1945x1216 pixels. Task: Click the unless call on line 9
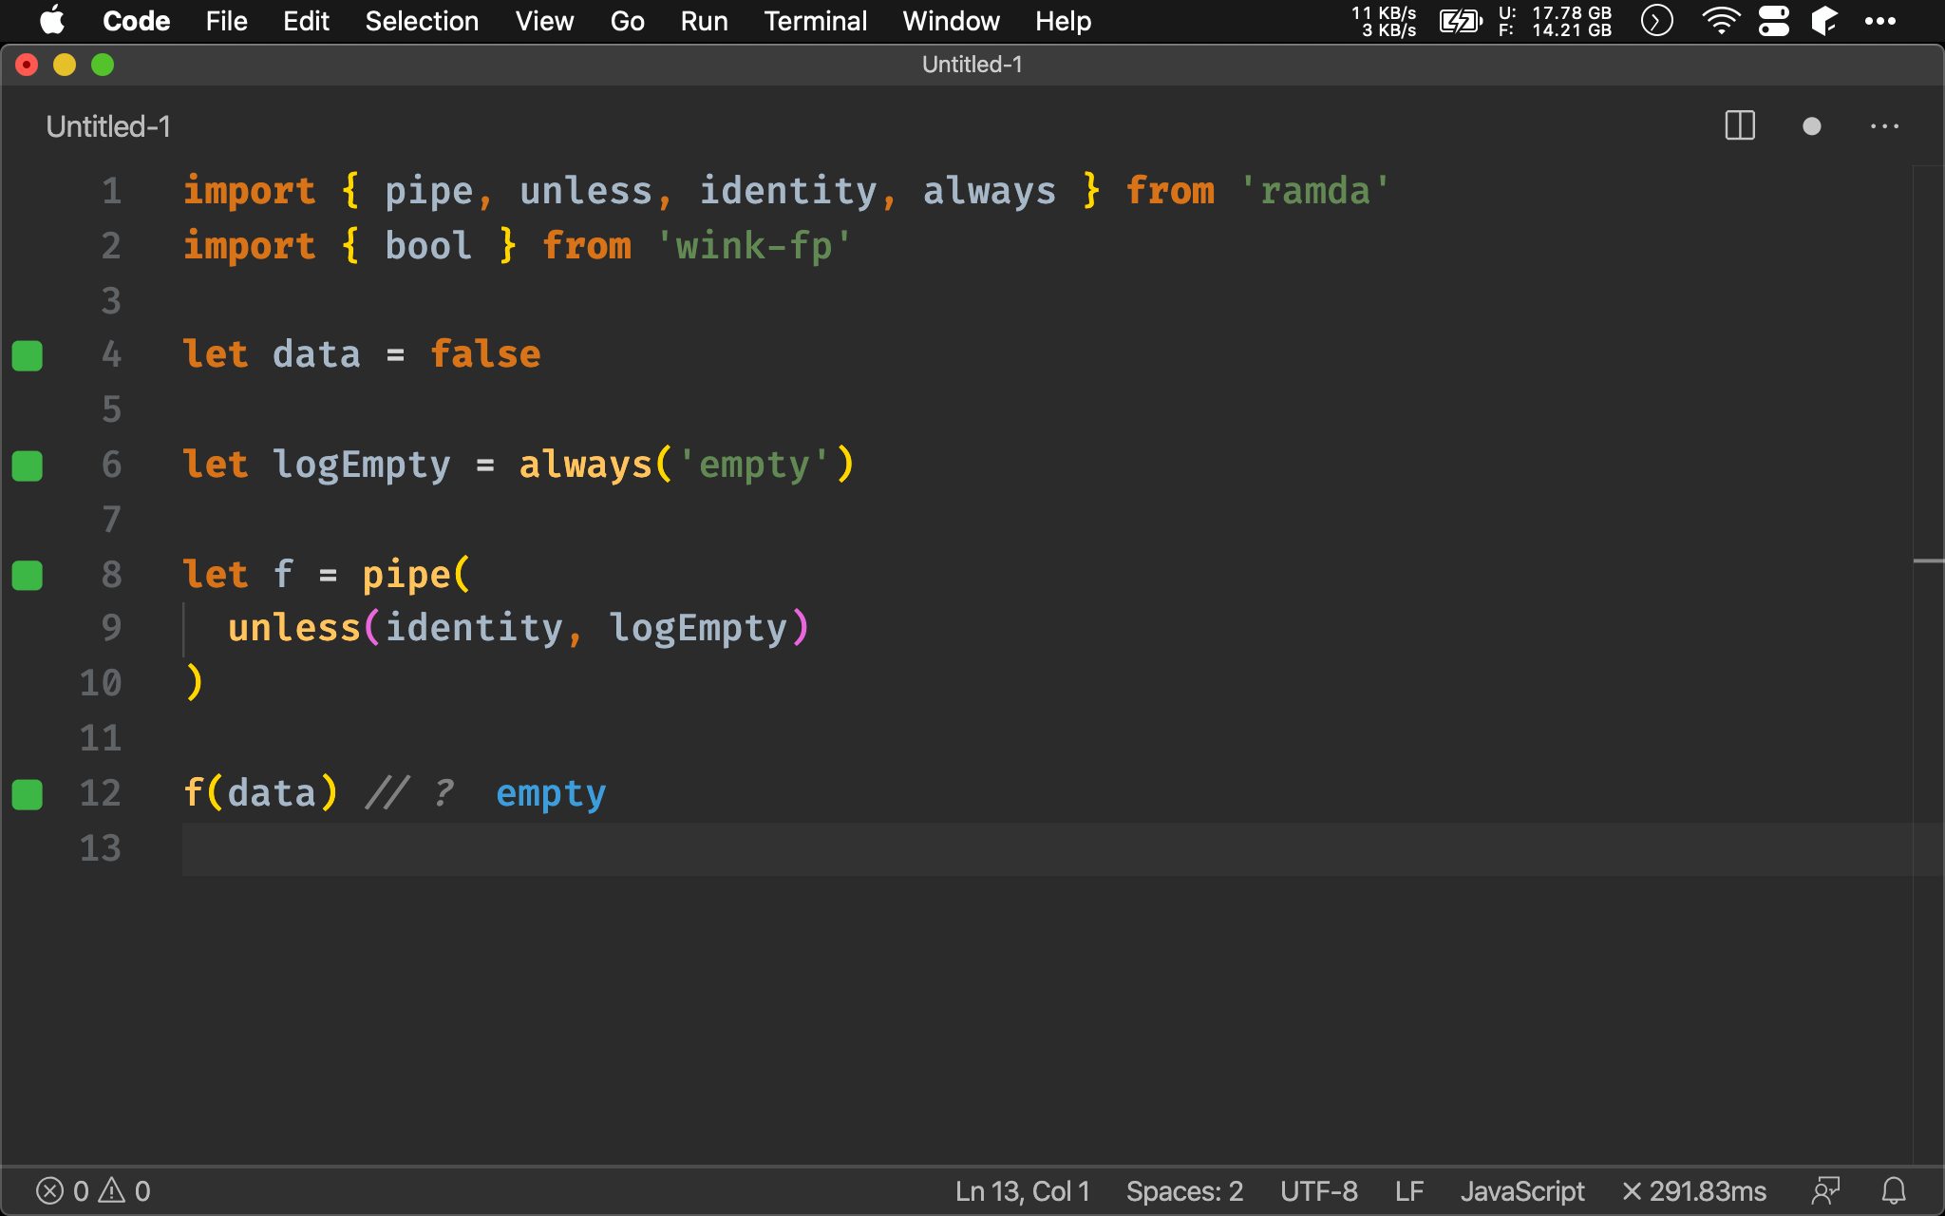click(294, 628)
